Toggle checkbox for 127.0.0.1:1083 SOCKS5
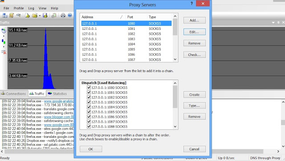 [x=89, y=102]
